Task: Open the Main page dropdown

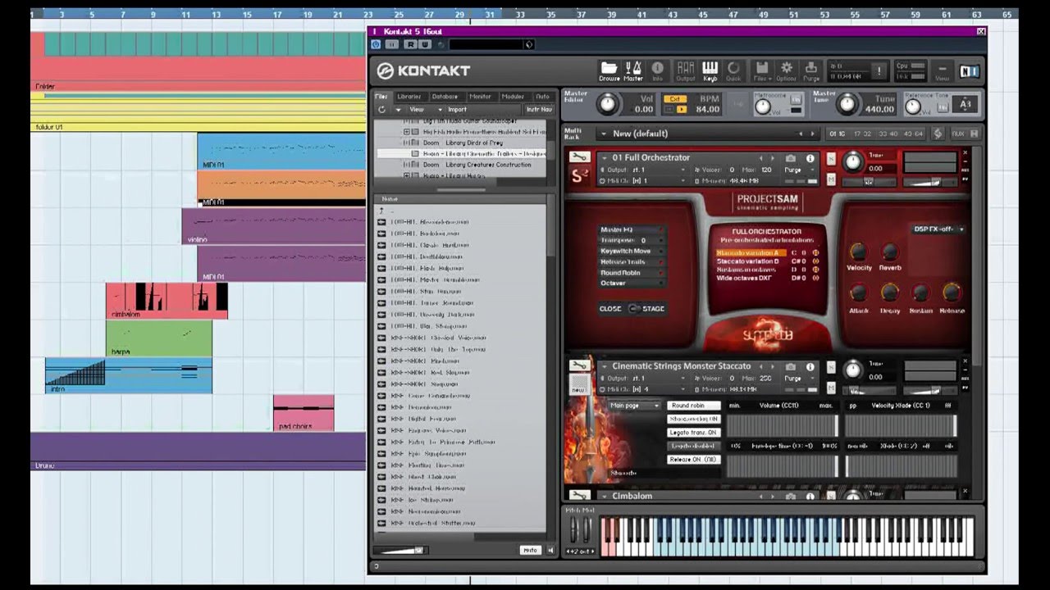Action: [635, 406]
